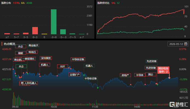Click the 涨跌停对比 panel title
This screenshot has width=190, height=109.
click(x=103, y=3)
